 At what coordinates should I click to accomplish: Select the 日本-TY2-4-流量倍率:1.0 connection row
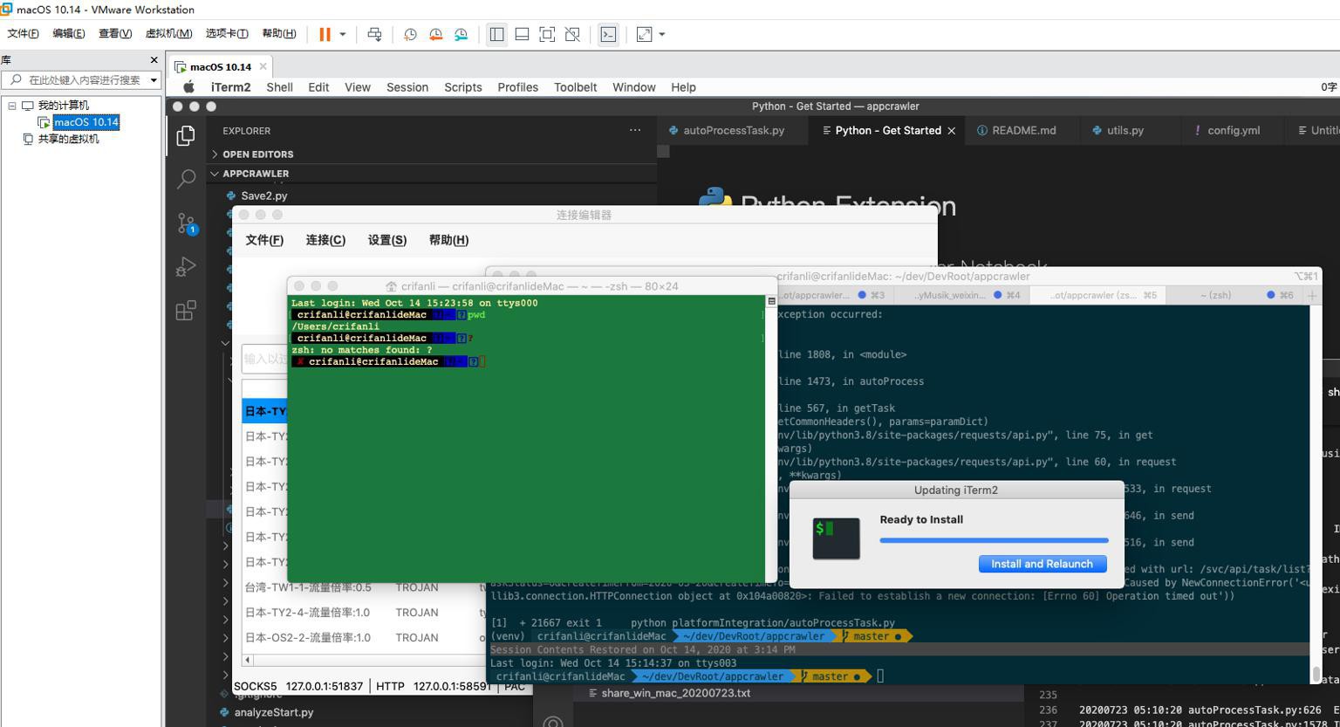(363, 613)
